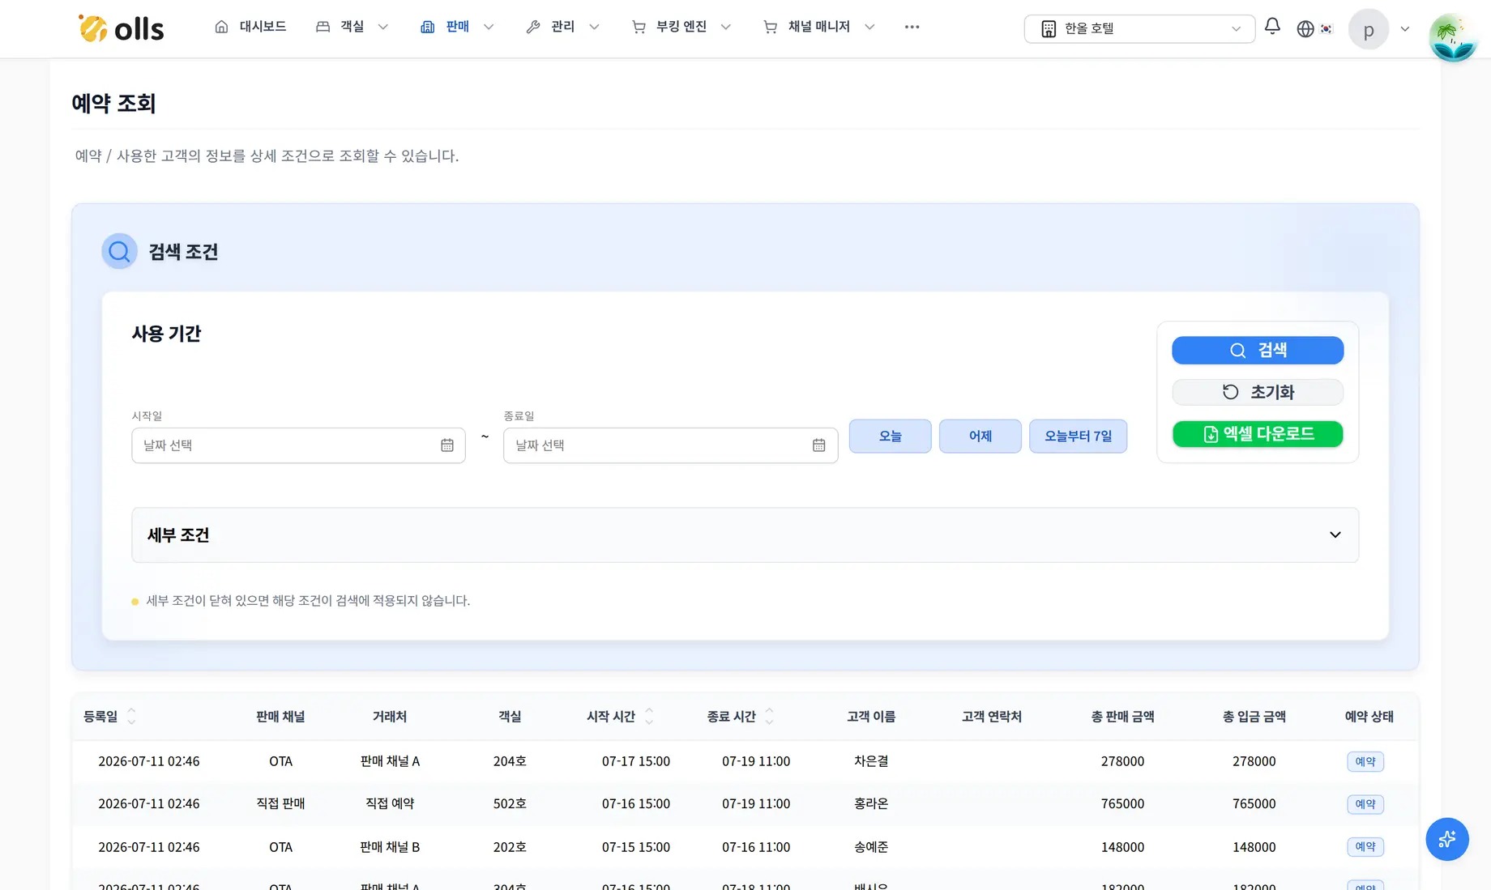Open the 종료일 calendar icon
Screen dimensions: 1491x890
(819, 445)
